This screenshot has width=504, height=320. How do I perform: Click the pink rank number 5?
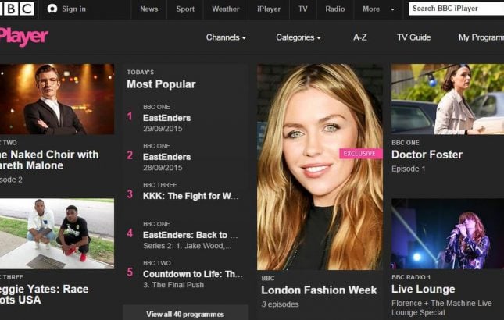point(130,272)
